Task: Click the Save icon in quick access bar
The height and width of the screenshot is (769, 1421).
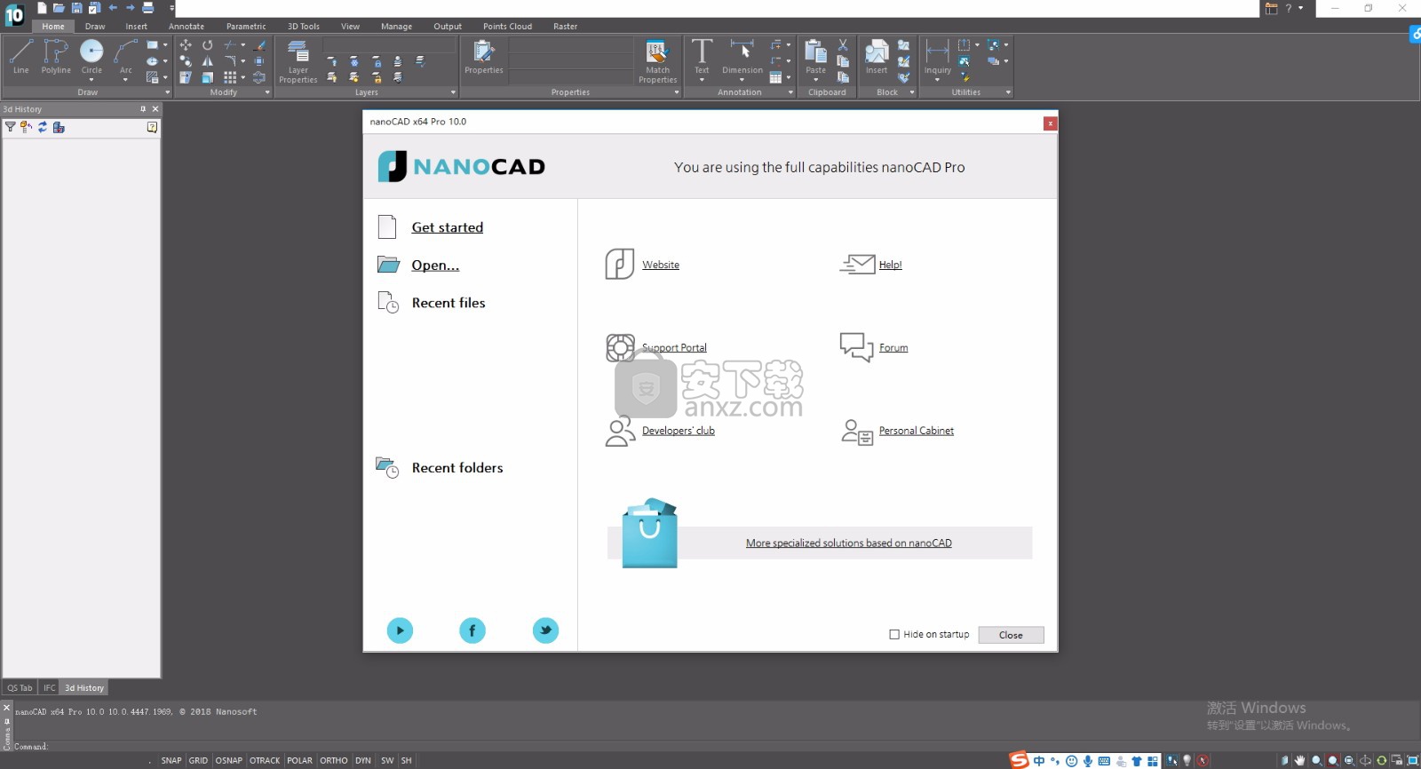Action: click(76, 8)
